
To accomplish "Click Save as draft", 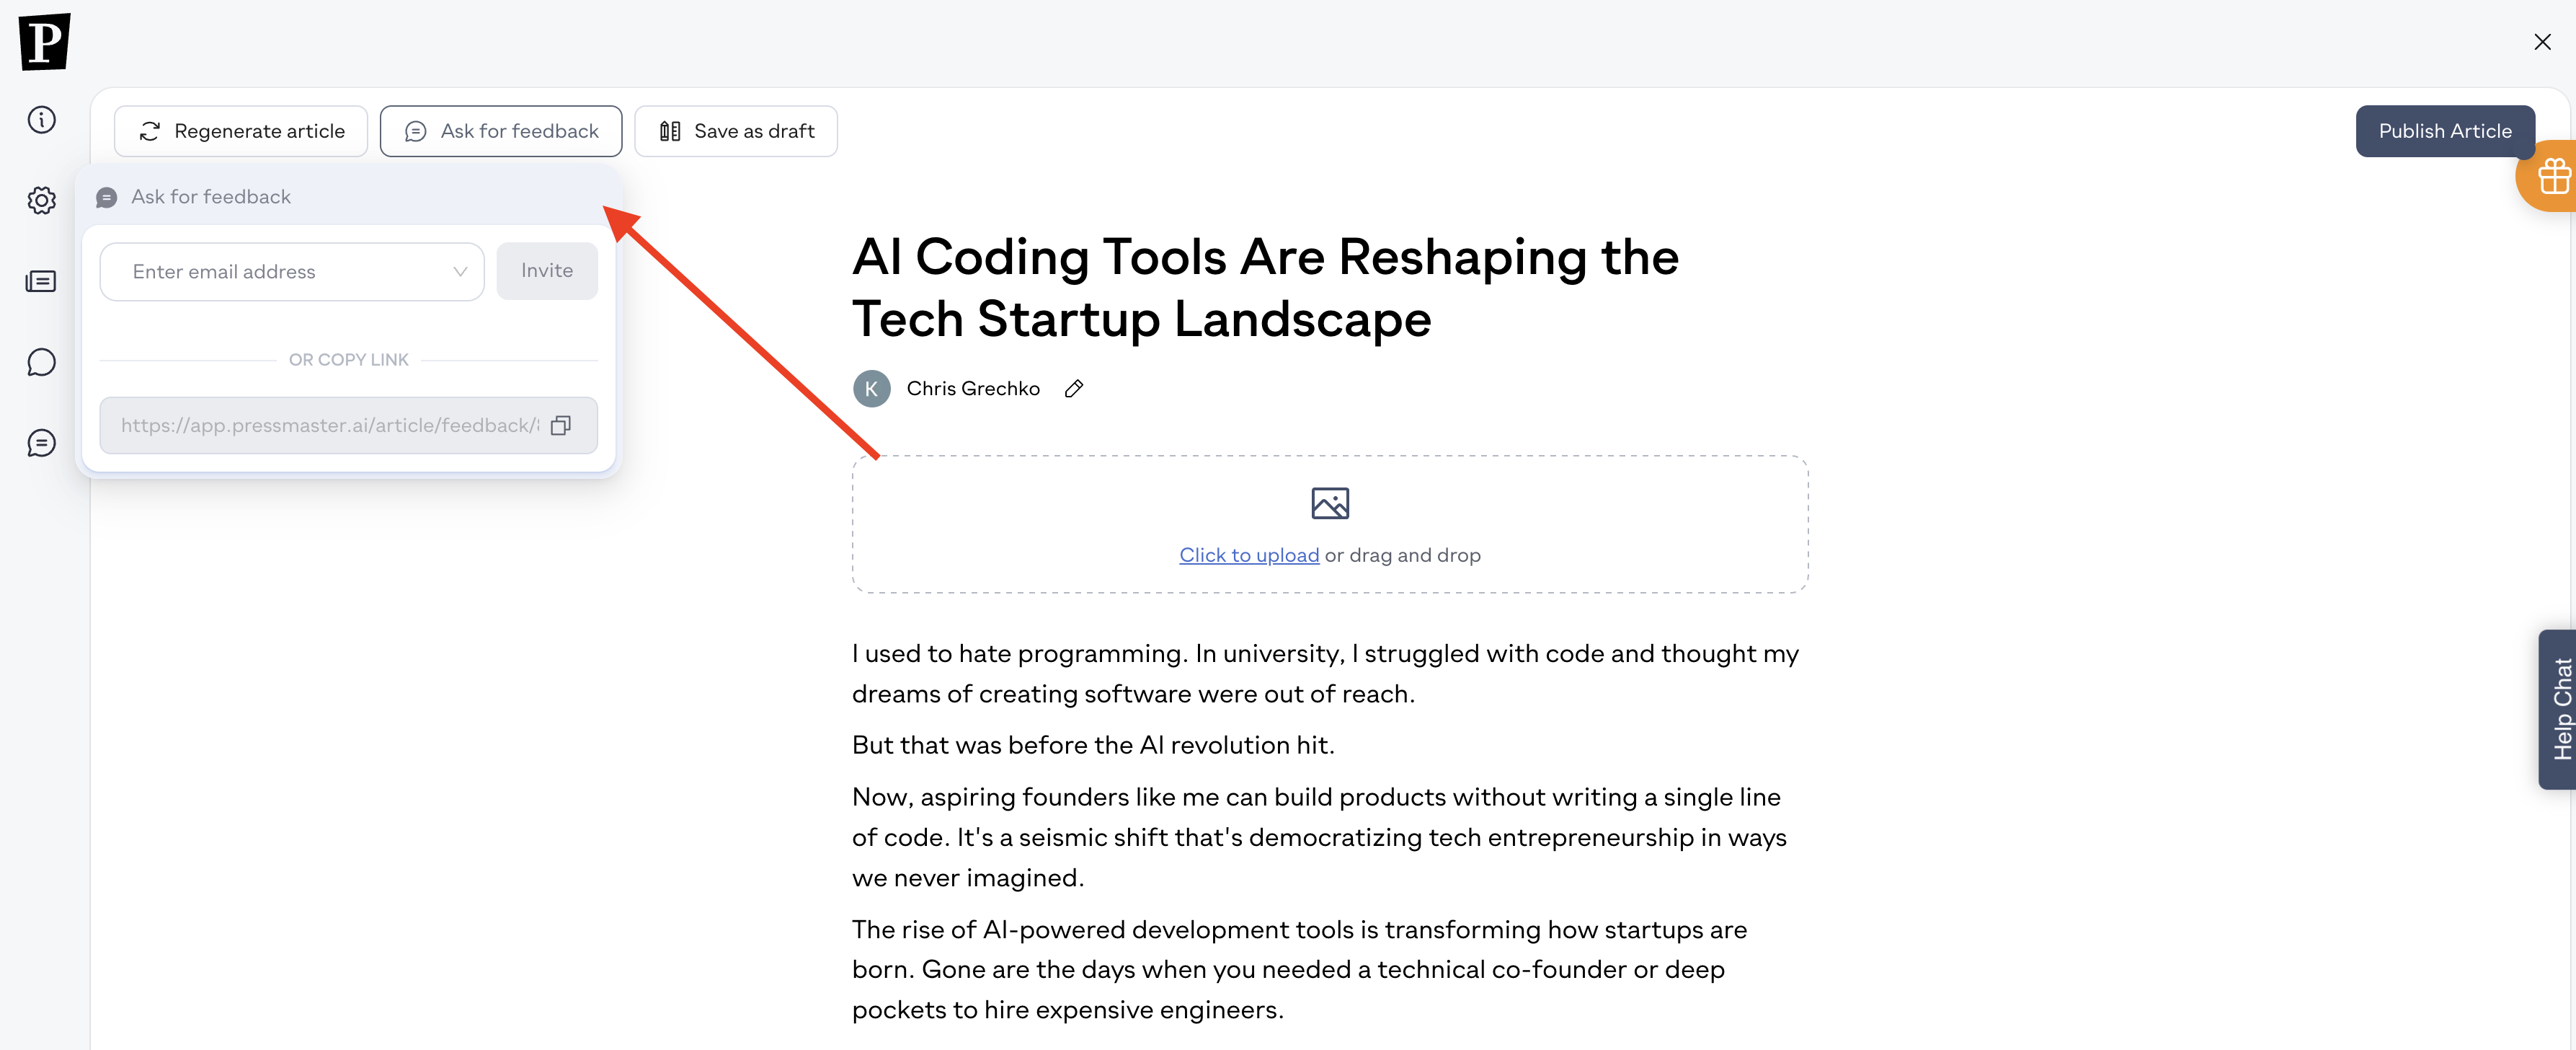I will pos(736,131).
